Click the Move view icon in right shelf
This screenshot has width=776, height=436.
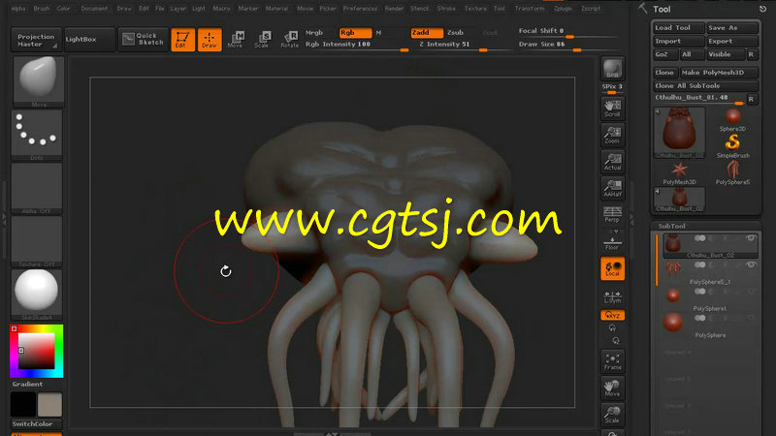[x=612, y=389]
